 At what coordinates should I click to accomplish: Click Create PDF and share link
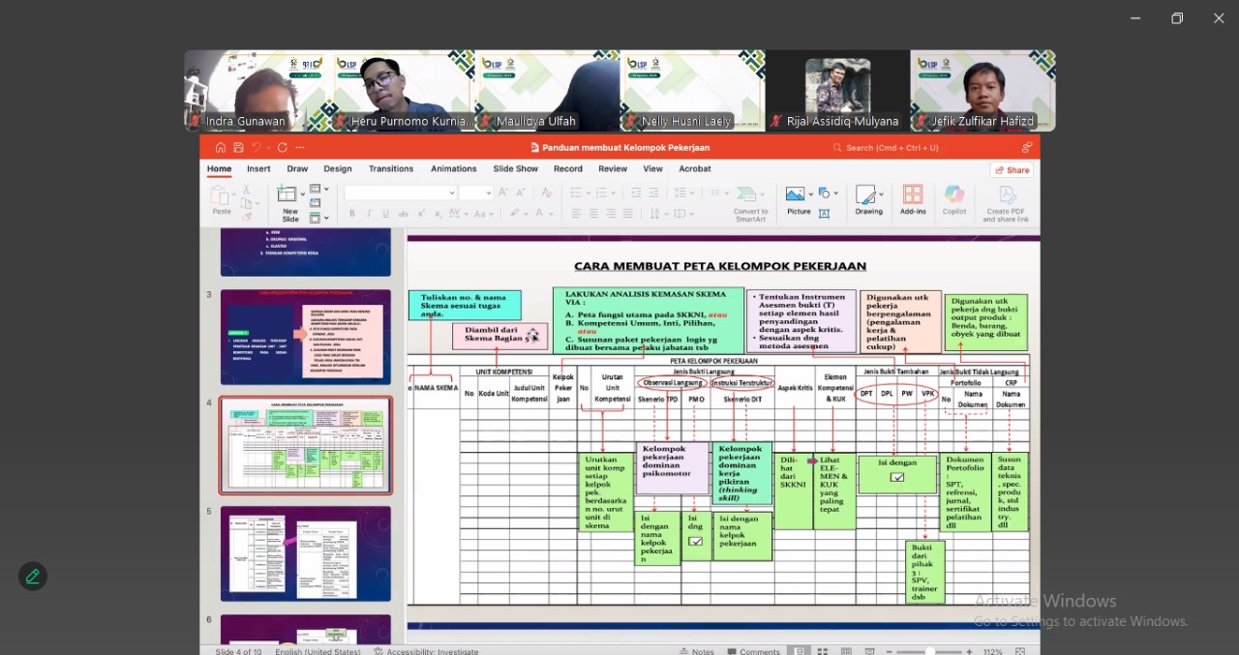tap(1005, 201)
